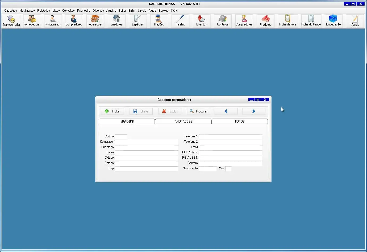Click into the Comprador text field
The image size is (367, 252).
(146, 142)
